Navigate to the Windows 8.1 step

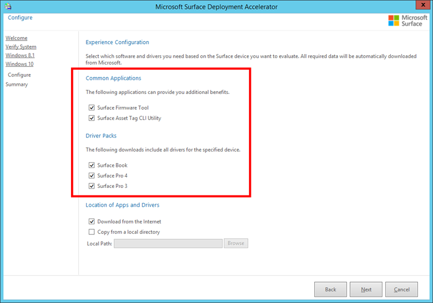(20, 55)
